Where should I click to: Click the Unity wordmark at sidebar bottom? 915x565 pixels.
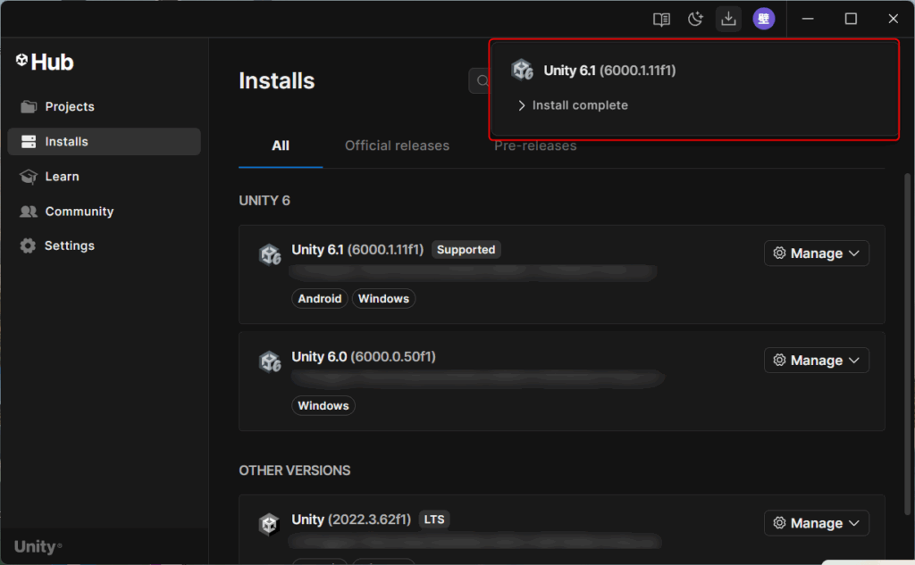click(38, 547)
